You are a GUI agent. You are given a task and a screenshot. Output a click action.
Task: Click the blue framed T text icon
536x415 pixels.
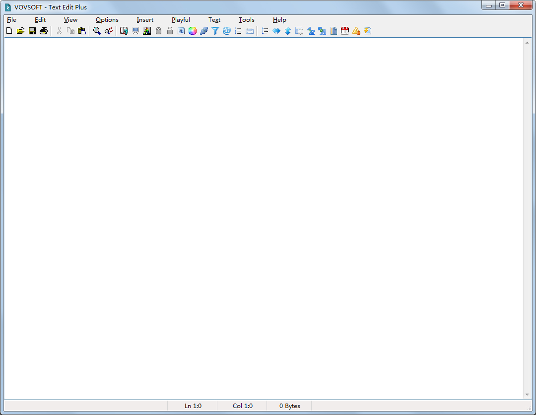click(181, 31)
